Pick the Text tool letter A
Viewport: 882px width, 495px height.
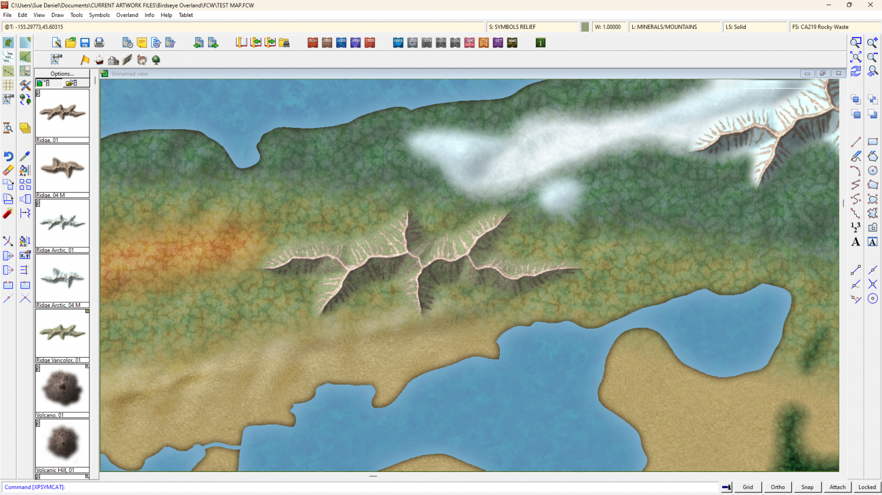(x=856, y=242)
